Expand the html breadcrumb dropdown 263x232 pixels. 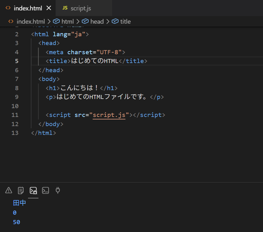pos(67,21)
